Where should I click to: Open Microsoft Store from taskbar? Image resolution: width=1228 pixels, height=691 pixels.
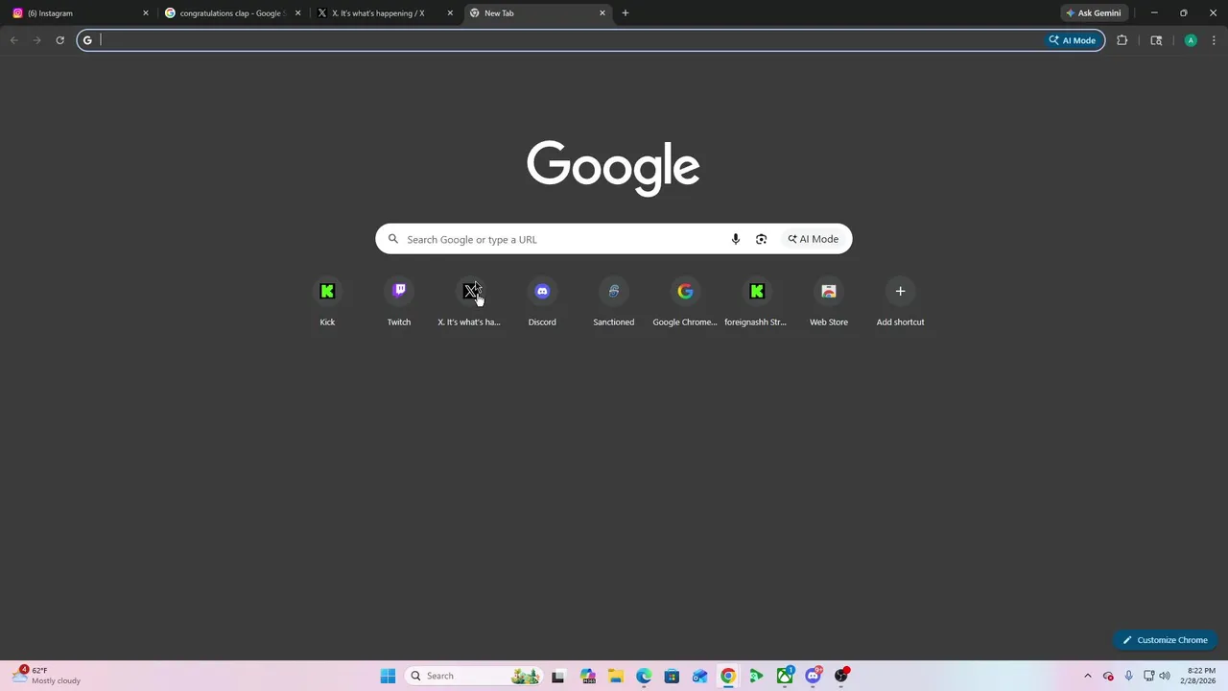pyautogui.click(x=672, y=676)
